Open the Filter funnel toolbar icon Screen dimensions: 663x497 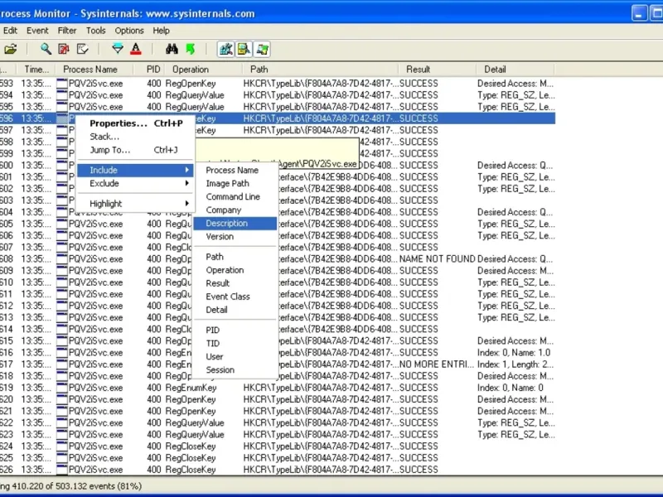[118, 49]
